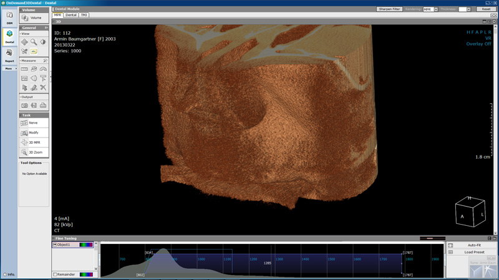The height and width of the screenshot is (280, 499).
Task: Expand the More section in sidebar
Action: point(9,68)
